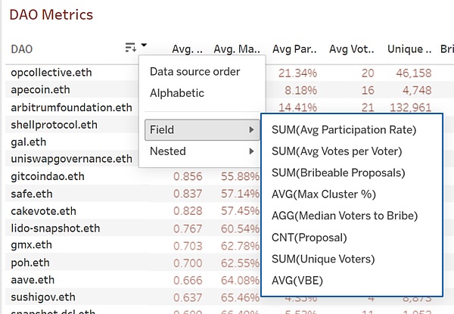The image size is (454, 314).
Task: Click the sort descending icon beside DAO
Action: pos(131,48)
